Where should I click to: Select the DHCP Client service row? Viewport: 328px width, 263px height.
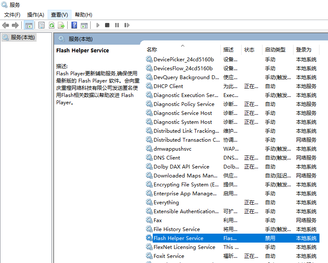(168, 86)
